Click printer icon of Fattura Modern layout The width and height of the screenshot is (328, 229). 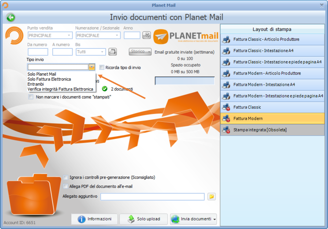click(x=226, y=119)
